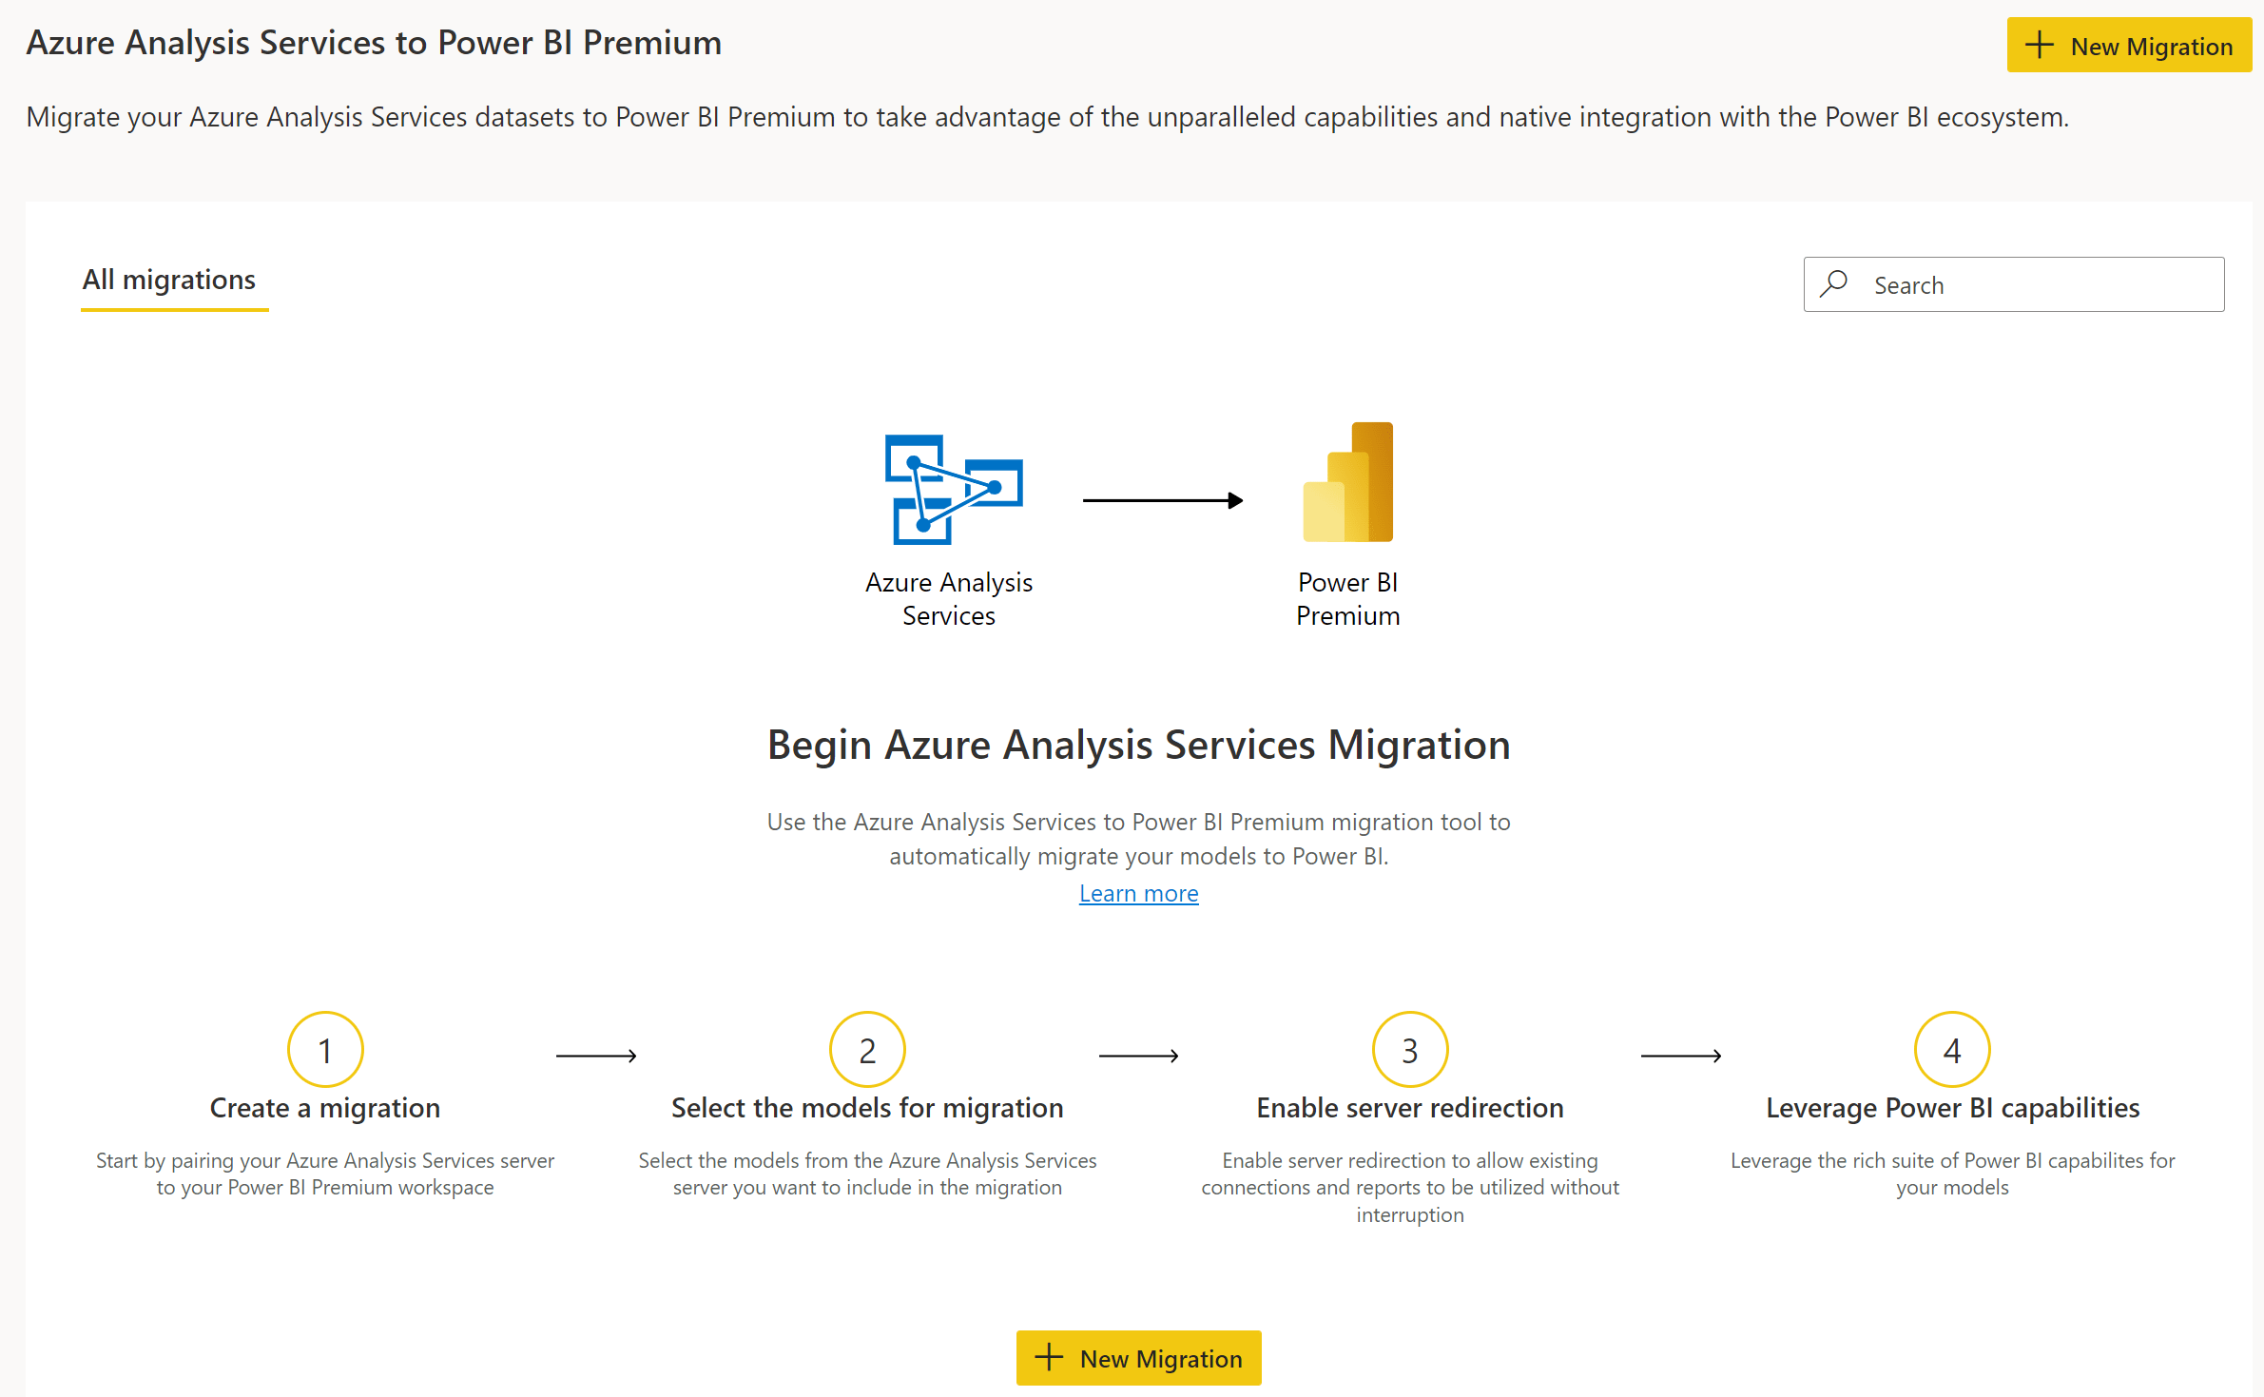Image resolution: width=2264 pixels, height=1397 pixels.
Task: Click the bottom New Migration button
Action: point(1138,1358)
